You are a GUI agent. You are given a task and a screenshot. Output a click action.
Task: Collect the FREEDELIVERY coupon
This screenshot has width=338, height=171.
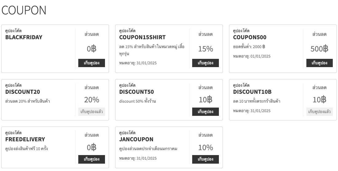(91, 159)
